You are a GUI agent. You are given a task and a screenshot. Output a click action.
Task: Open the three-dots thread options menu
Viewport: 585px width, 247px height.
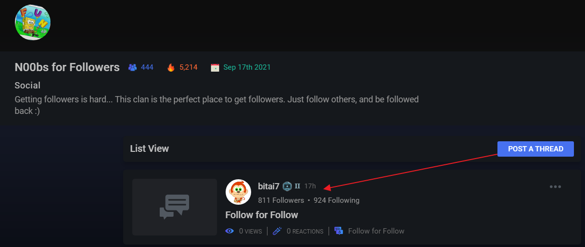[555, 186]
